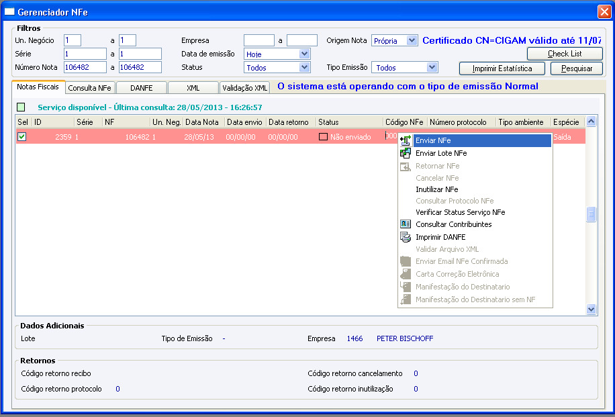615x417 pixels.
Task: Focus the first Série input field
Action: 85,54
